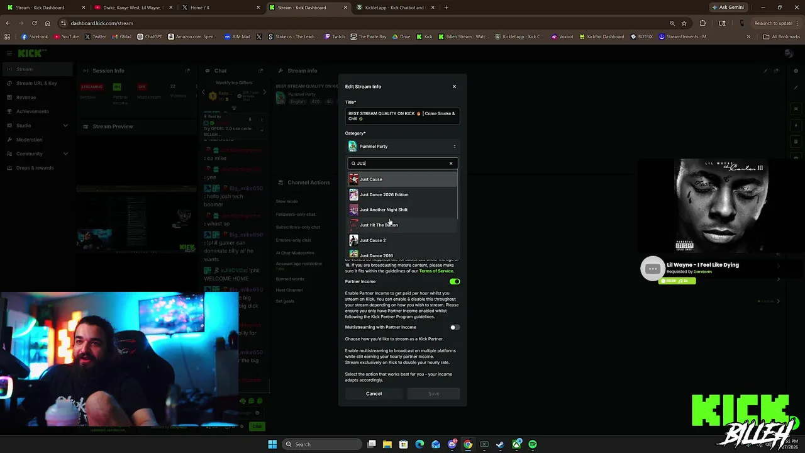
Task: Switch to the Drake, Kanye West YouTube tab
Action: [133, 8]
